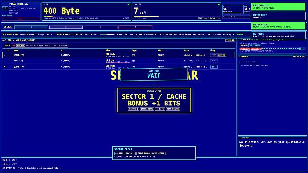Screen dimensions: 308x173
Task: Select the Sector 2 tab
Action: click(66, 27)
